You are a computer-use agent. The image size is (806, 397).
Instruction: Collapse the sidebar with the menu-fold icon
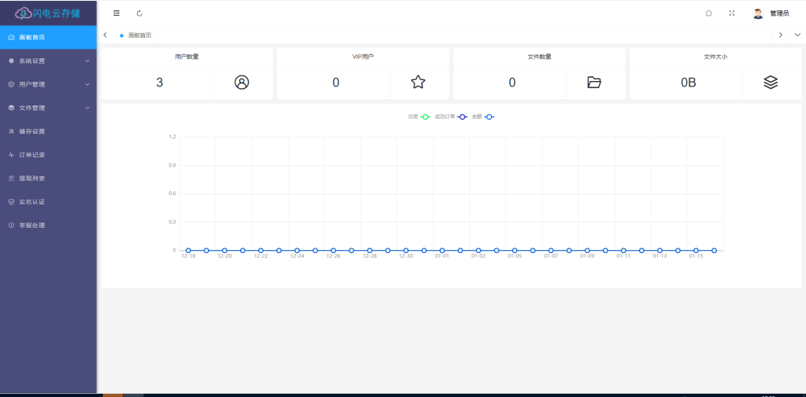116,13
